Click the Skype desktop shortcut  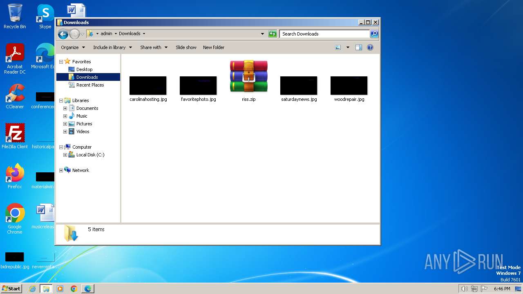click(x=45, y=16)
